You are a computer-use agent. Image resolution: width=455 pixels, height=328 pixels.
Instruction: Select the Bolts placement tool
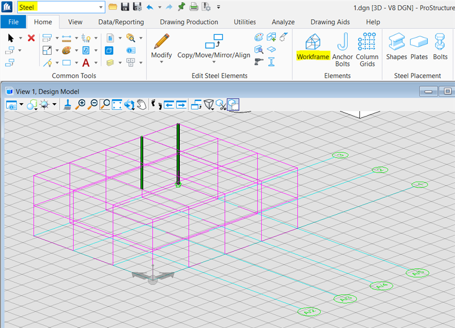[440, 47]
